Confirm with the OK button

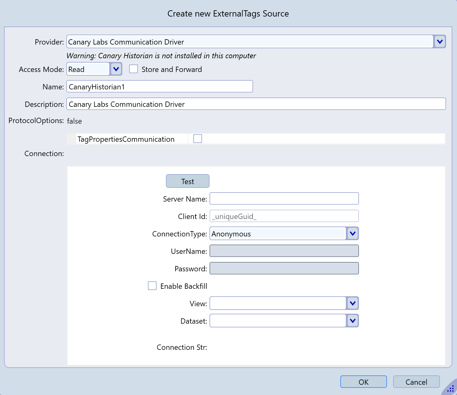[363, 382]
